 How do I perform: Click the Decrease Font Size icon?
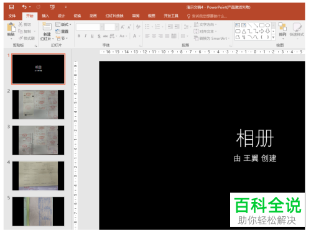(x=129, y=27)
